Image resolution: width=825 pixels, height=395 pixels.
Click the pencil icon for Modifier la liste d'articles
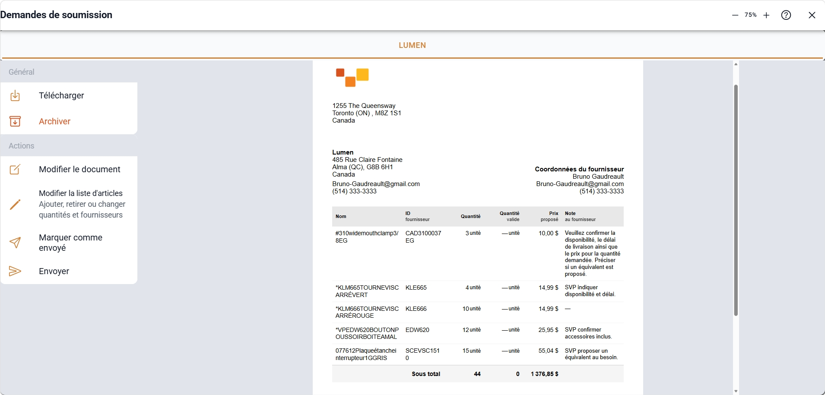click(x=15, y=204)
